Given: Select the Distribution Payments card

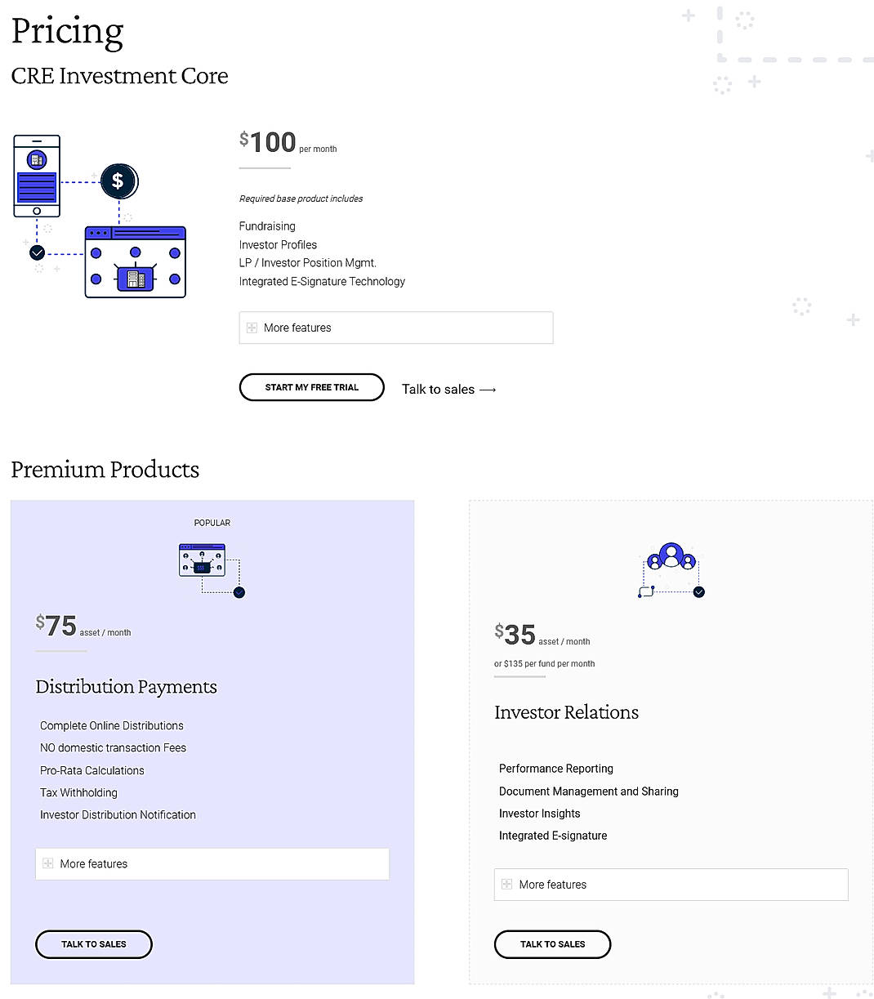Looking at the screenshot, I should 212,741.
